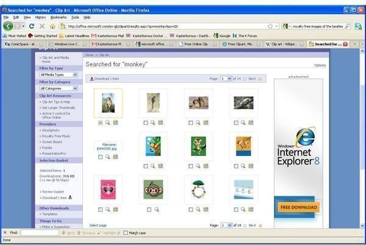366x245 pixels.
Task: Open the tab list dropdown arrow
Action: click(362, 44)
